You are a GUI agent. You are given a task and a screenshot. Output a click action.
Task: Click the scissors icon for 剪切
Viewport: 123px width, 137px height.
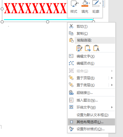point(71,26)
